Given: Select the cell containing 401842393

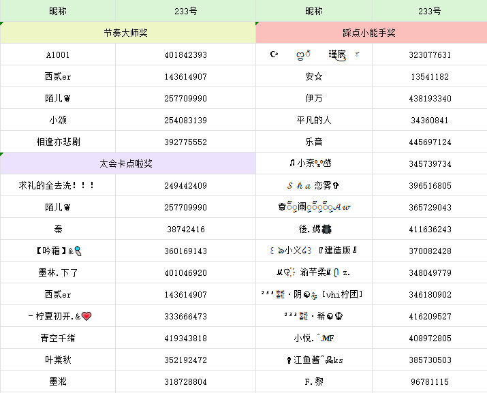Looking at the screenshot, I should click(x=185, y=54).
